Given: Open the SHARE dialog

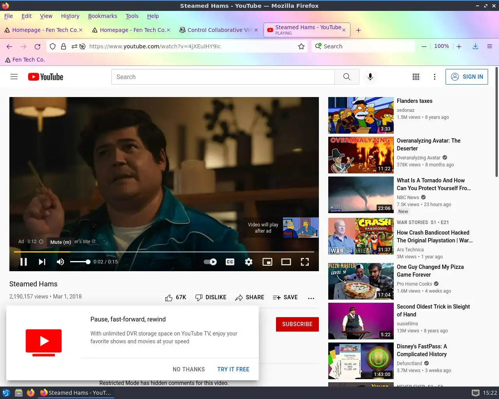Looking at the screenshot, I should [x=249, y=297].
